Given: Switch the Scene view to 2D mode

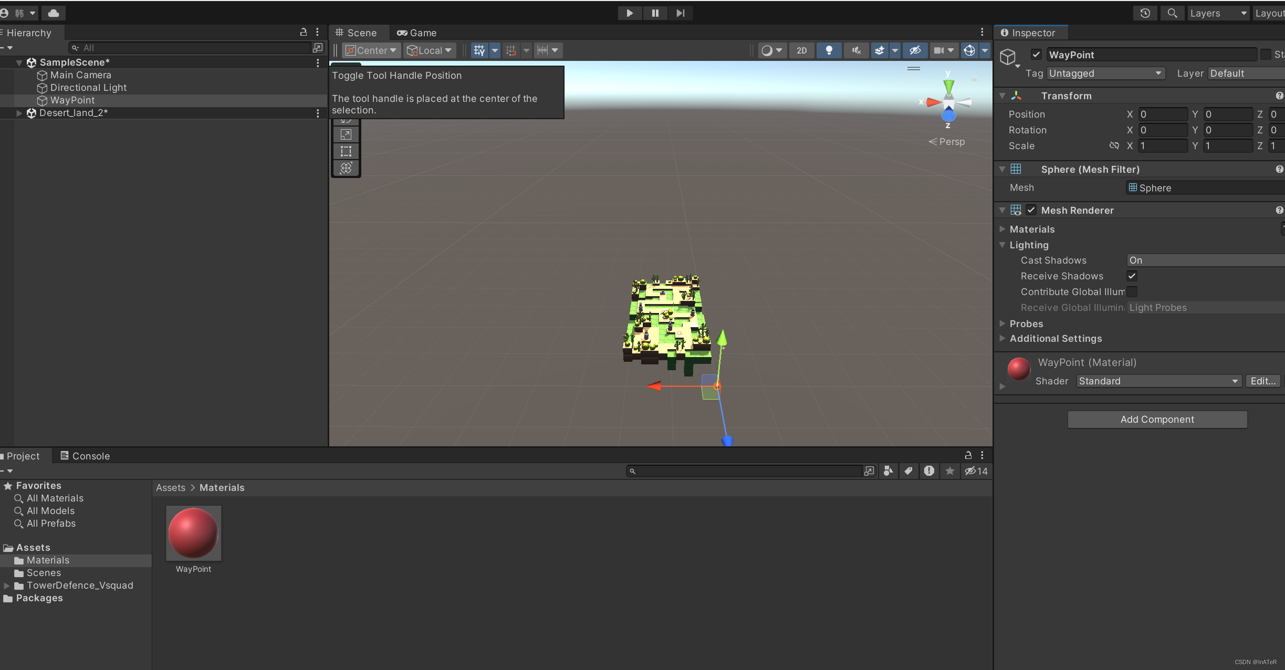Looking at the screenshot, I should pyautogui.click(x=802, y=50).
